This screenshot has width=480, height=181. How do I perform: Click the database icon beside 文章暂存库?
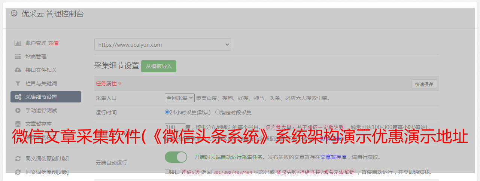point(18,124)
